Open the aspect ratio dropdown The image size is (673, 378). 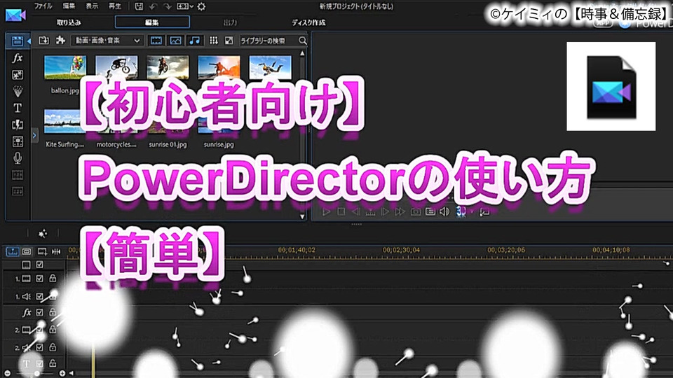point(185,6)
